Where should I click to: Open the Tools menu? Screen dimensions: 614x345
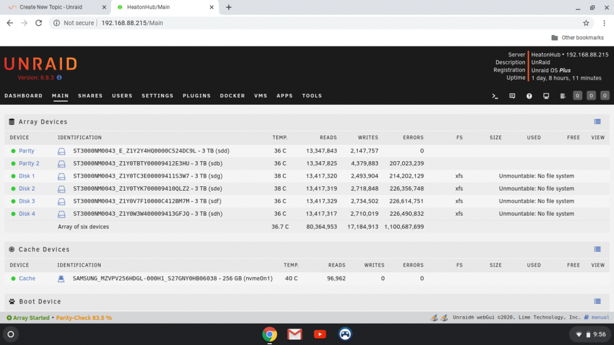point(312,96)
